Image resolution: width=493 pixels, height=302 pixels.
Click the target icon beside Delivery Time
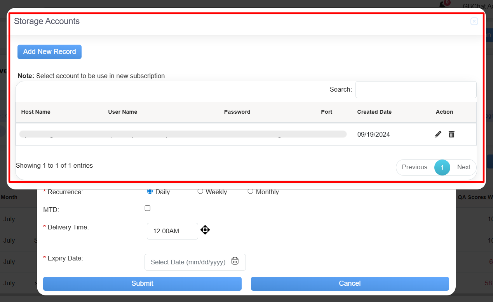click(205, 230)
